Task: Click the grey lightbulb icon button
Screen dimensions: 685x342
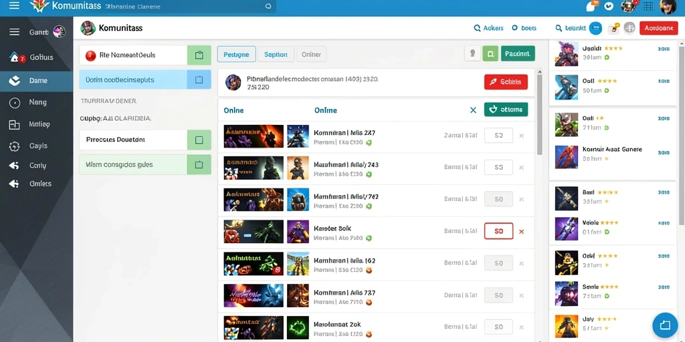Action: (472, 53)
